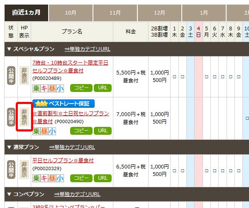The image size is (249, 208).
Task: Check day 6 box for plan P00020329
Action: 215,171
